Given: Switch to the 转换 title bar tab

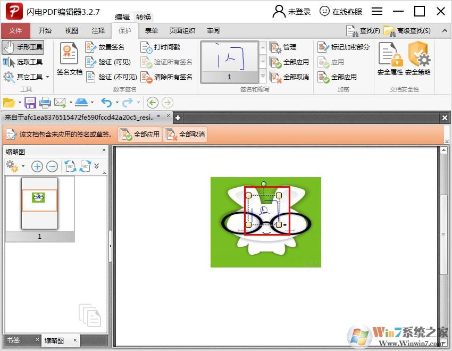Looking at the screenshot, I should coord(144,17).
